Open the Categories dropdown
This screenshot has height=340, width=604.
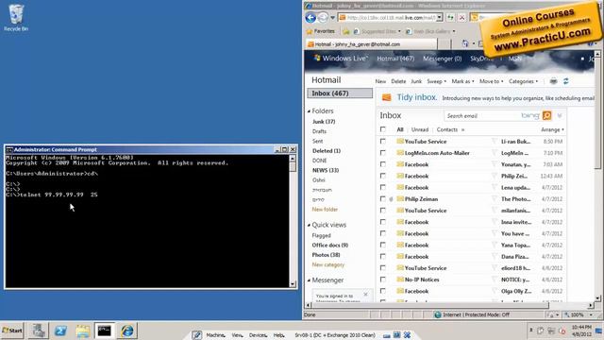523,81
